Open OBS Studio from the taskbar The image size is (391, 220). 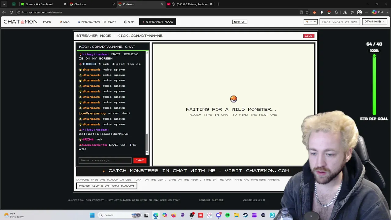pyautogui.click(x=192, y=215)
